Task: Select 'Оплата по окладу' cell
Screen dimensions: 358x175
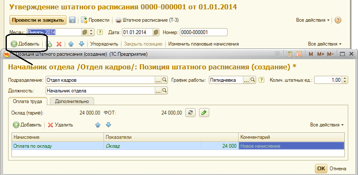Action: pyautogui.click(x=58, y=146)
